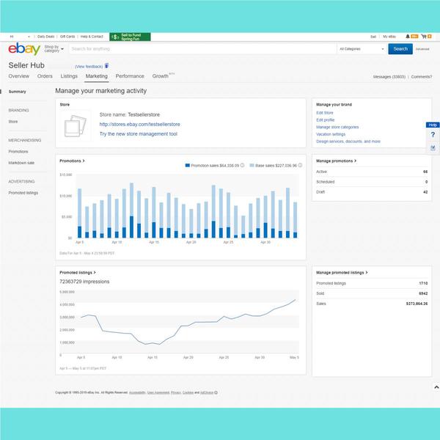Screen dimensions: 440x440
Task: Click the Active promotions count 66
Action: click(425, 172)
